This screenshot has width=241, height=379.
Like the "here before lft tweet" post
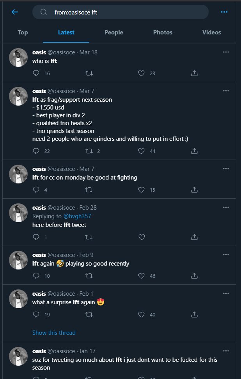pos(142,237)
